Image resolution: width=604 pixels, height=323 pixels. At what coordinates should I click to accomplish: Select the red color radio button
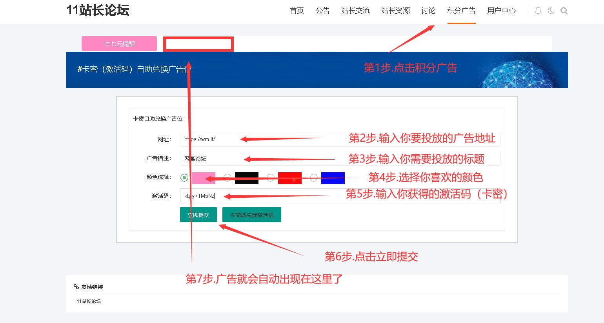tap(271, 178)
